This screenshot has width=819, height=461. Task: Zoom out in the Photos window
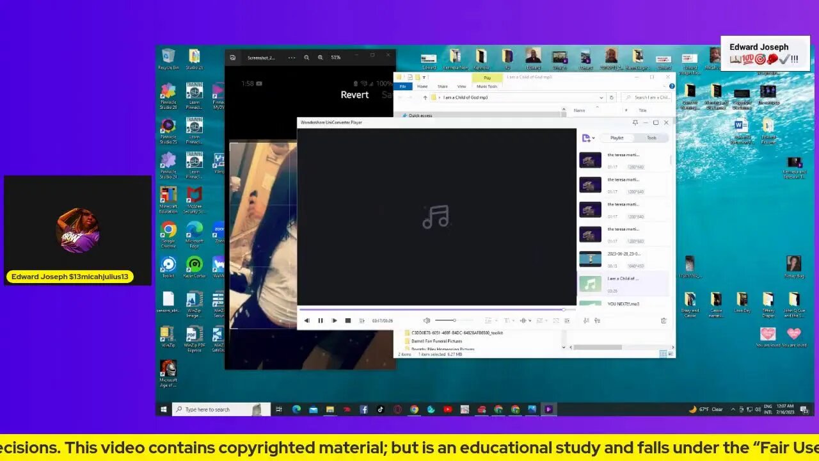(306, 58)
